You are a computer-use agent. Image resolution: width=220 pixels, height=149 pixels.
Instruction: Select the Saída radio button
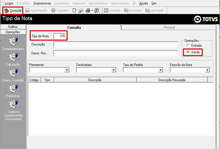click(x=188, y=52)
